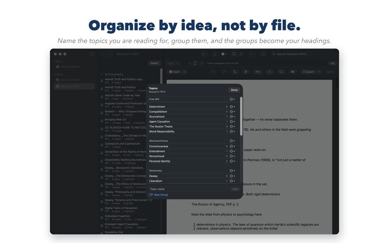Open options menu for Consciousness topic
The width and height of the screenshot is (389, 243).
232,146
